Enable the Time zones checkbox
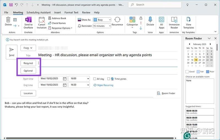The width and height of the screenshot is (220, 140). pos(109,79)
